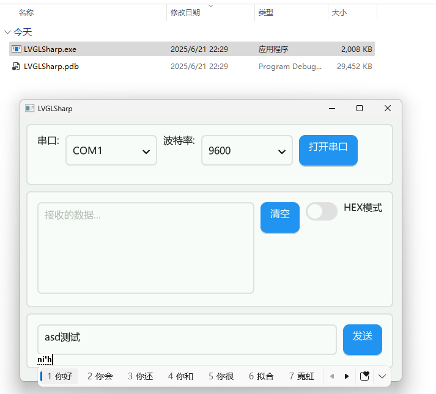
Task: Click the send text field containing asd测试
Action: 187,339
